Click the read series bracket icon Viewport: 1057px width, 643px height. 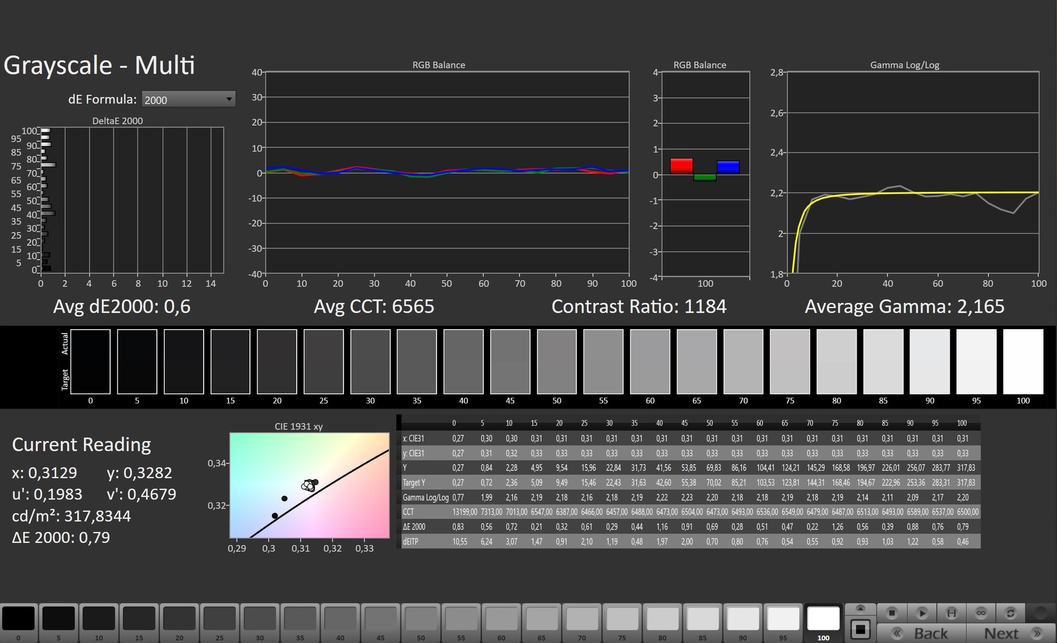(951, 613)
